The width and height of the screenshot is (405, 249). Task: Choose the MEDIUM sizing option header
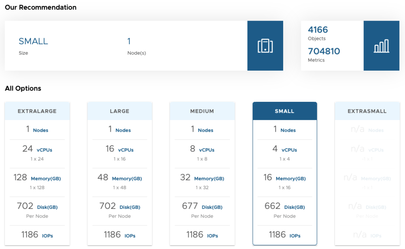pos(202,111)
